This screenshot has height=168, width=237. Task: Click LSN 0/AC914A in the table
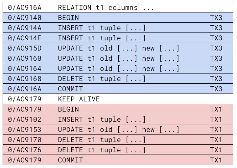(x=25, y=28)
